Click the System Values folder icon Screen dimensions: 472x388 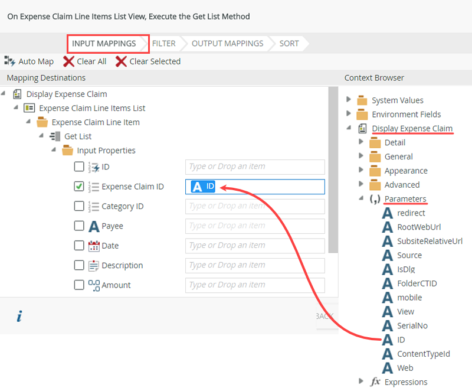coord(362,100)
